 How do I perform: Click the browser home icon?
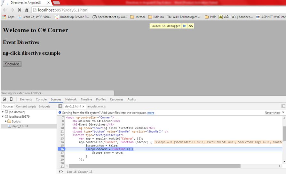27,10
